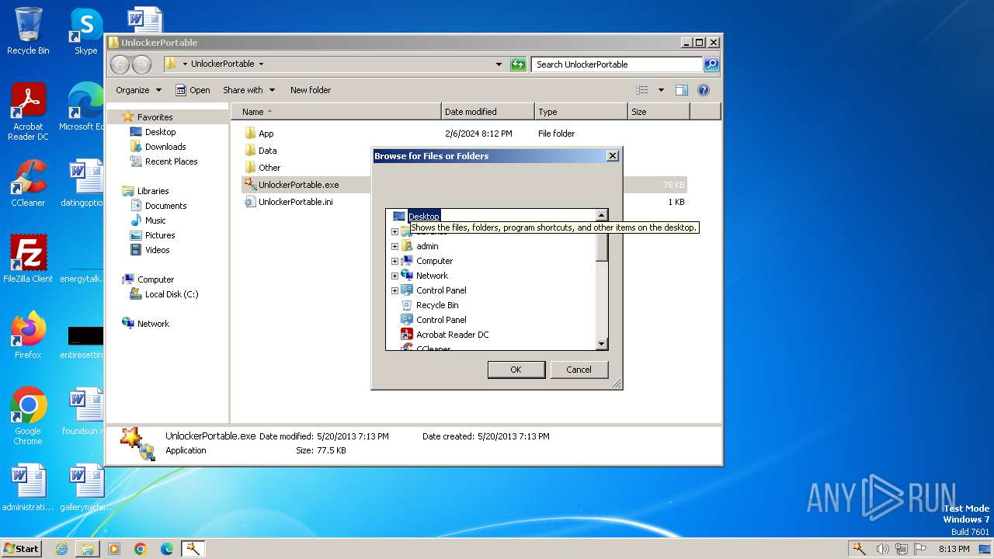
Task: Open FileZilla Client desktop shortcut
Action: [x=28, y=259]
